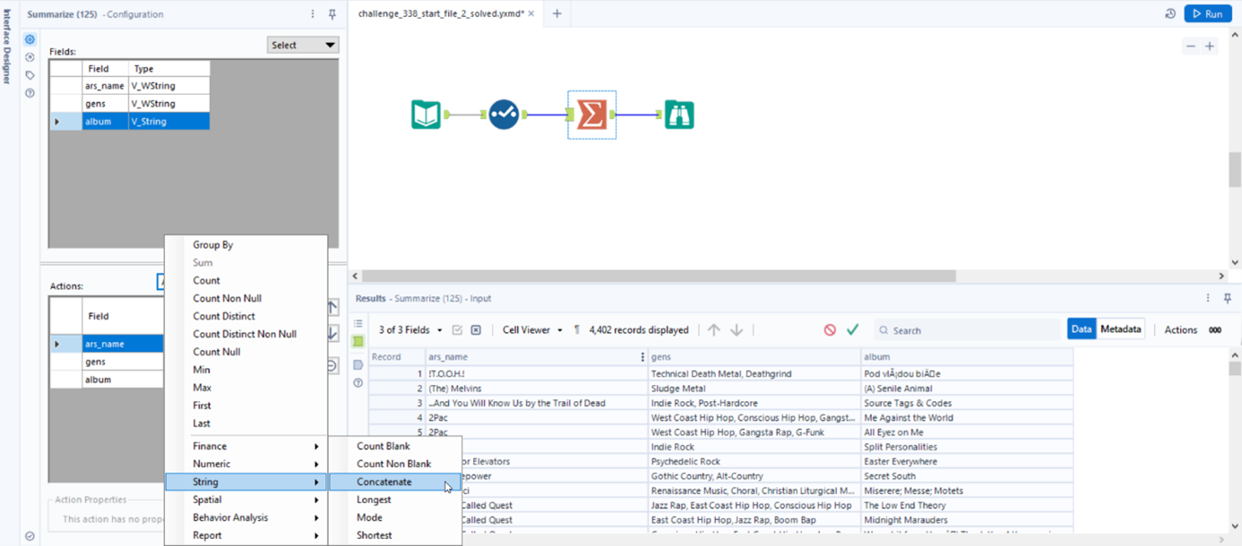
Task: Click the output anchor tag icon in Results sidebar
Action: [358, 365]
